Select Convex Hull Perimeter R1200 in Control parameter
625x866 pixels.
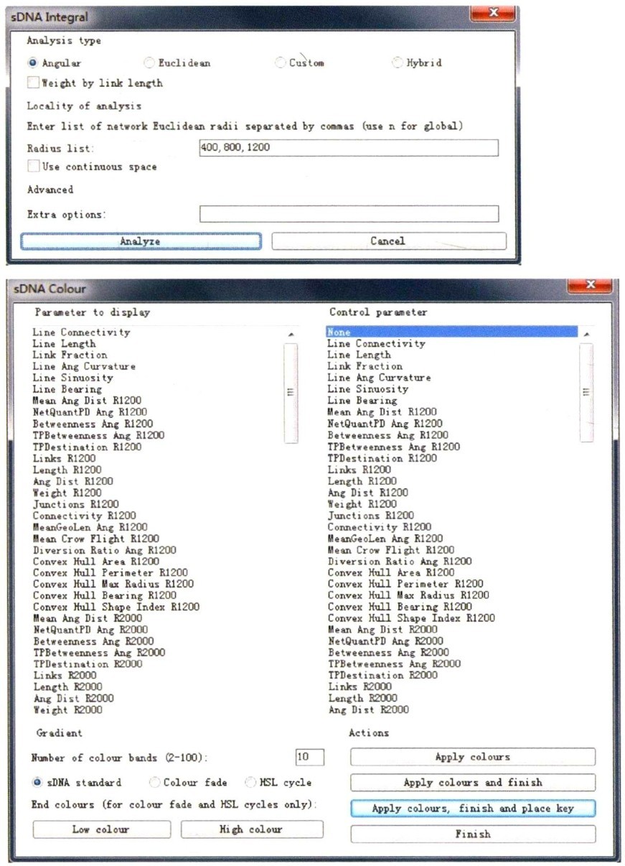[405, 585]
